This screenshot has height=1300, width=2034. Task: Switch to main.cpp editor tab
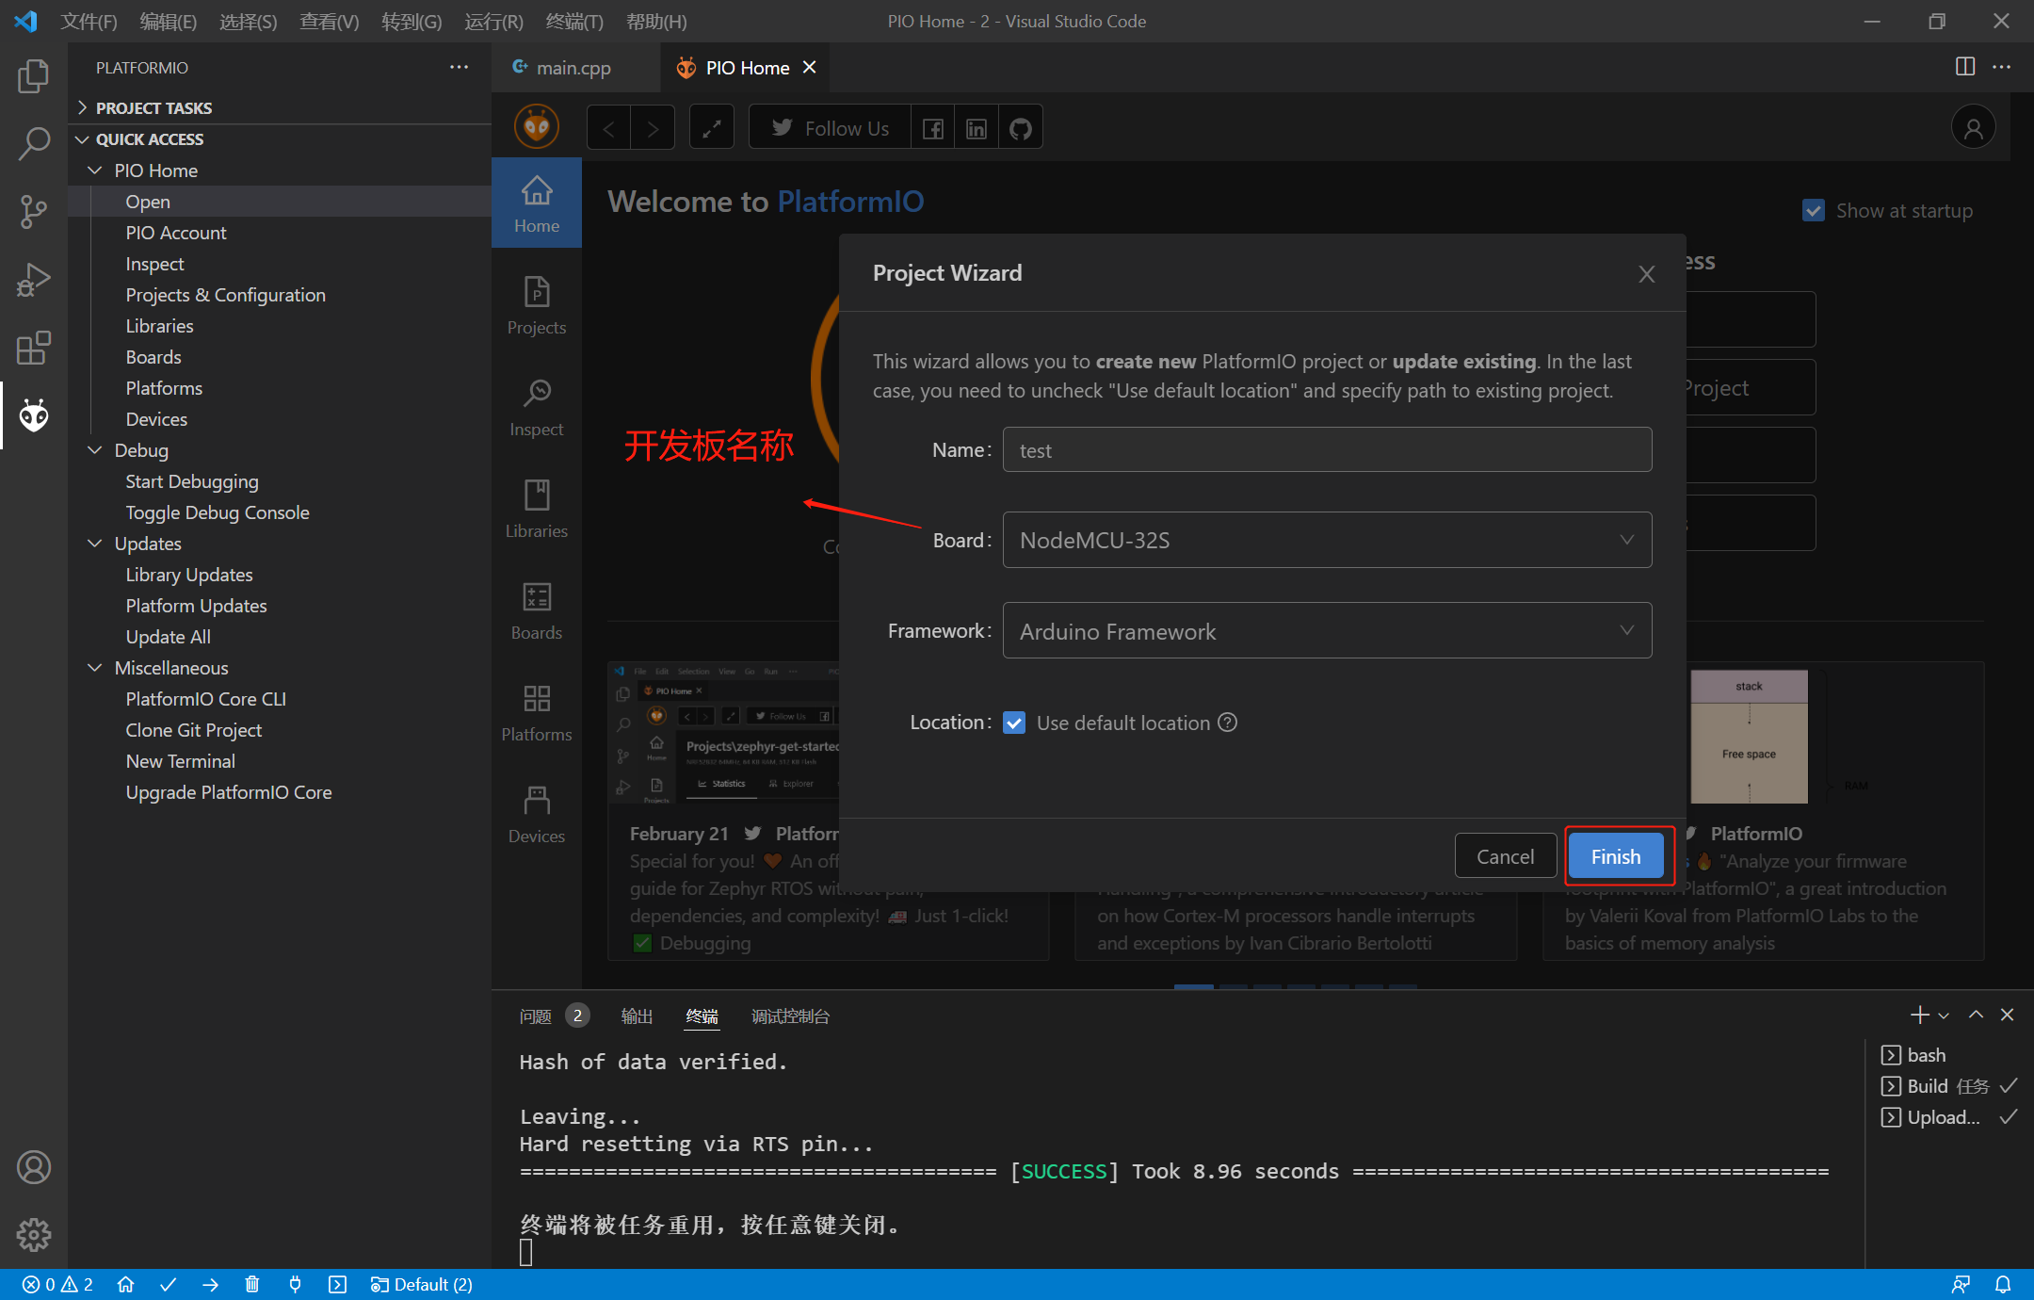573,68
